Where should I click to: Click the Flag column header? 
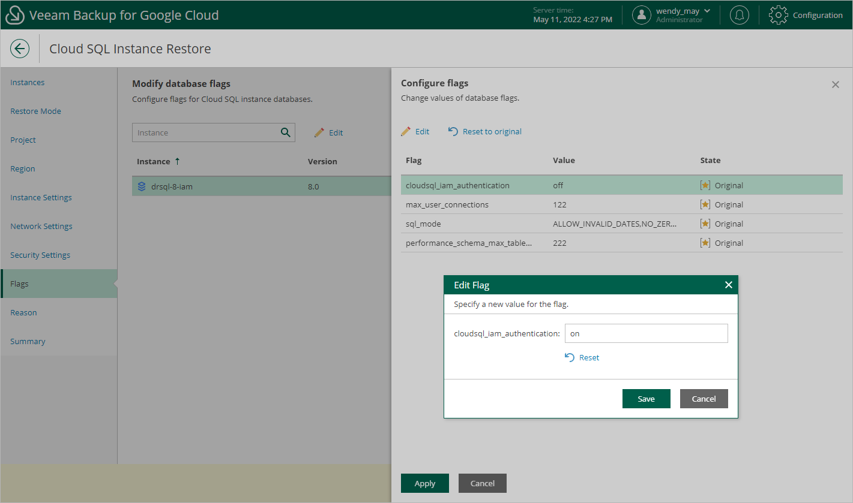tap(414, 160)
